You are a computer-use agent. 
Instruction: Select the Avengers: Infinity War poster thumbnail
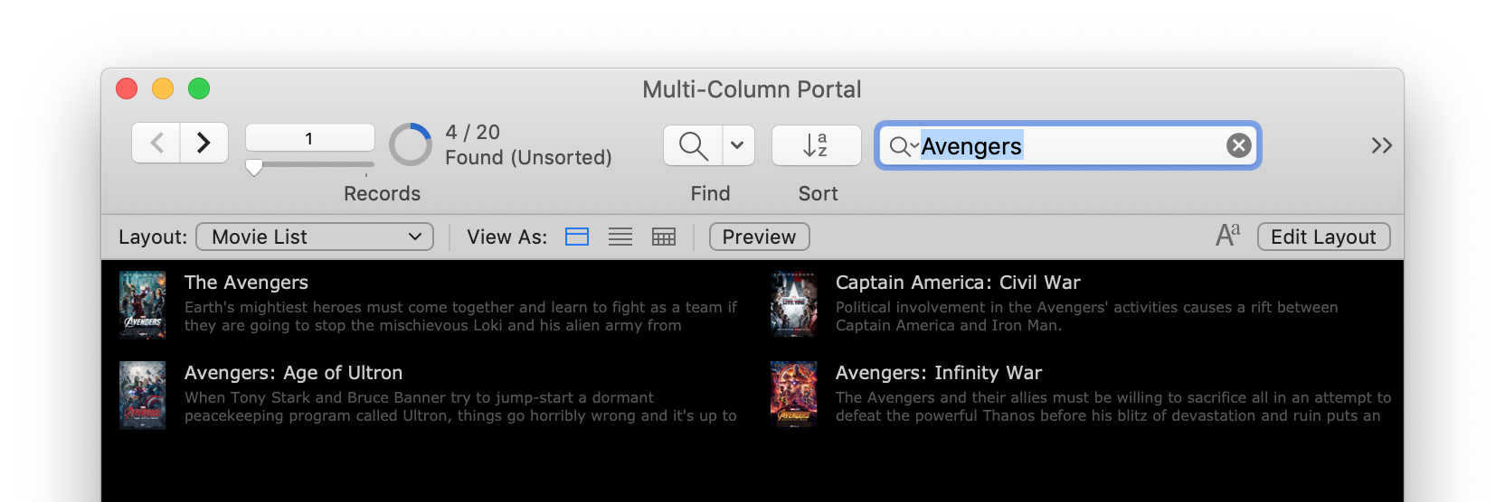click(793, 394)
